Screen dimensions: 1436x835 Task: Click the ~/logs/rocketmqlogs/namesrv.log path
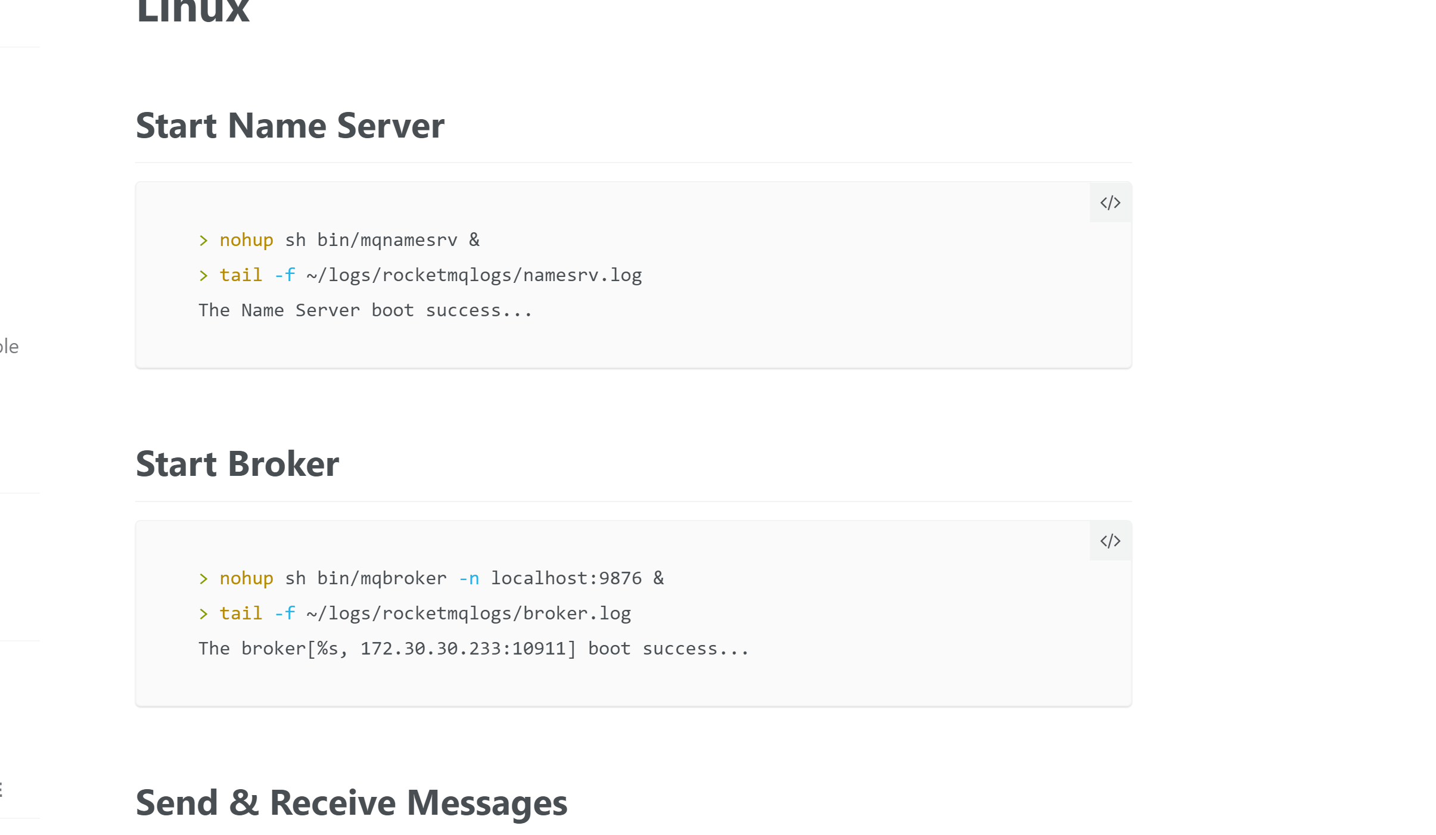point(474,275)
